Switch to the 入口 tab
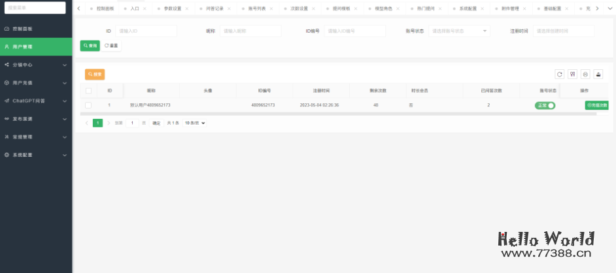 point(134,8)
